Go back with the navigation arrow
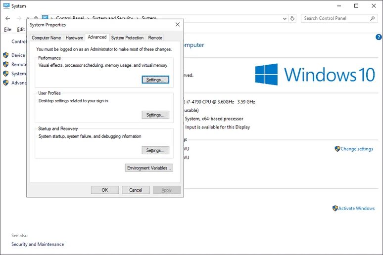Viewport: 383px width, 255px height. 7,18
